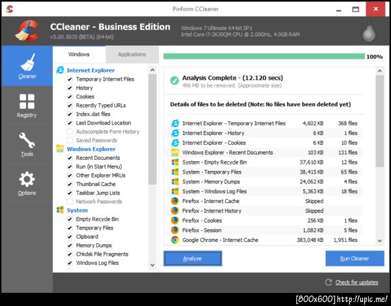Open the Registry section icon
Viewport: 391px width, 306px height.
[x=27, y=102]
